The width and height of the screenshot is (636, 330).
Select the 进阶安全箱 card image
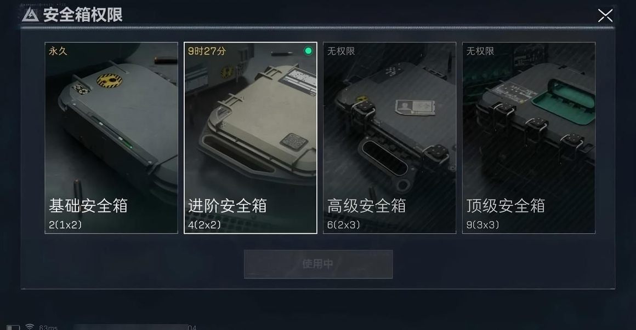coord(250,138)
